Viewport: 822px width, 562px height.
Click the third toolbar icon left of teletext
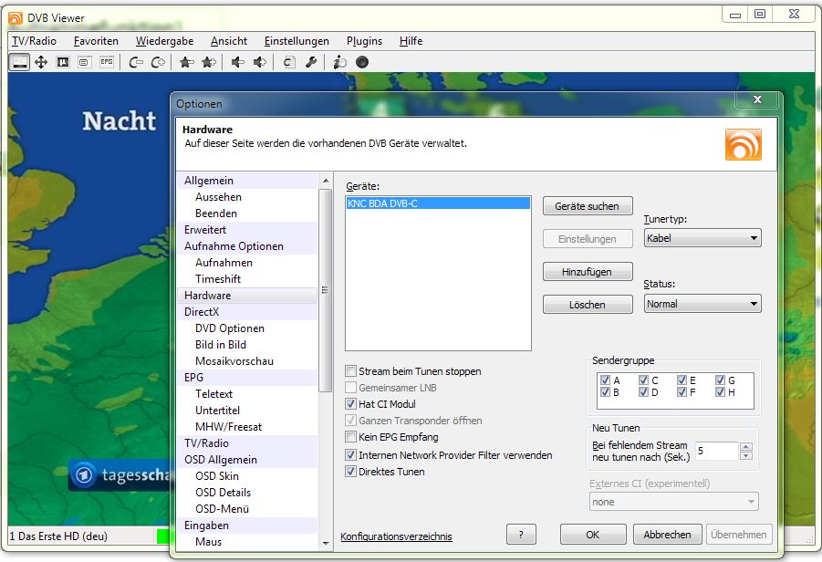[63, 62]
